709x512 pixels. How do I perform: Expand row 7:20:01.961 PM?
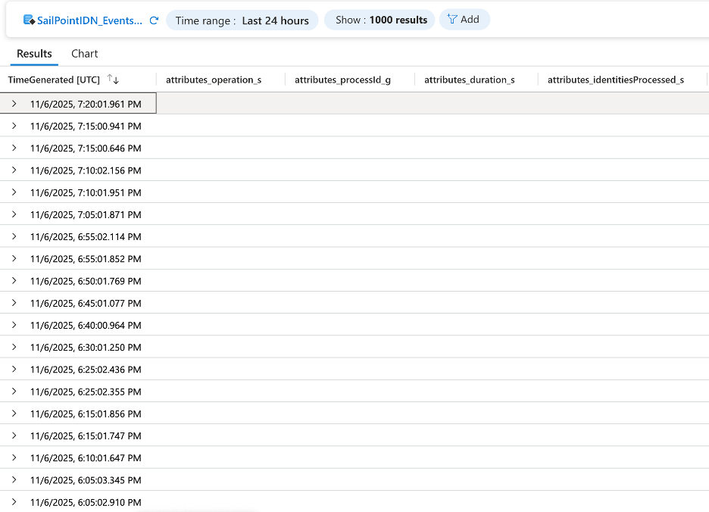coord(14,104)
